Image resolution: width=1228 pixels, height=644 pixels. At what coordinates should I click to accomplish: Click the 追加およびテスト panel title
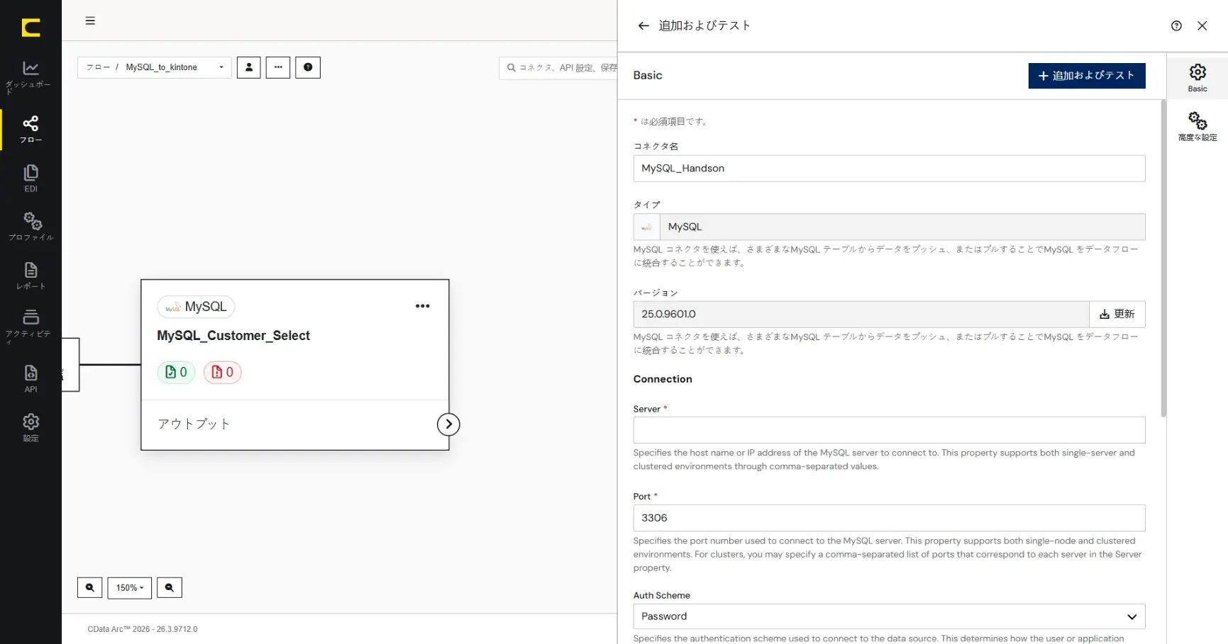click(x=704, y=26)
